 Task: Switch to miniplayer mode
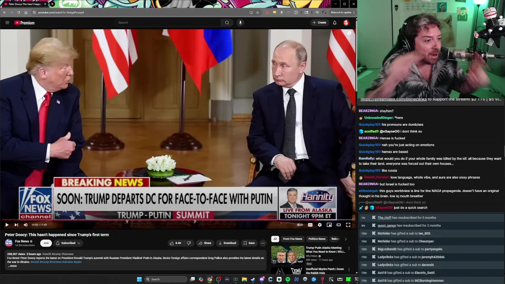tap(329, 225)
